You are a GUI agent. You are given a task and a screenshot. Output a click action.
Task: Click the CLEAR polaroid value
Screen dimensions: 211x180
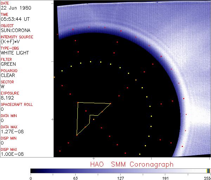pos(8,76)
